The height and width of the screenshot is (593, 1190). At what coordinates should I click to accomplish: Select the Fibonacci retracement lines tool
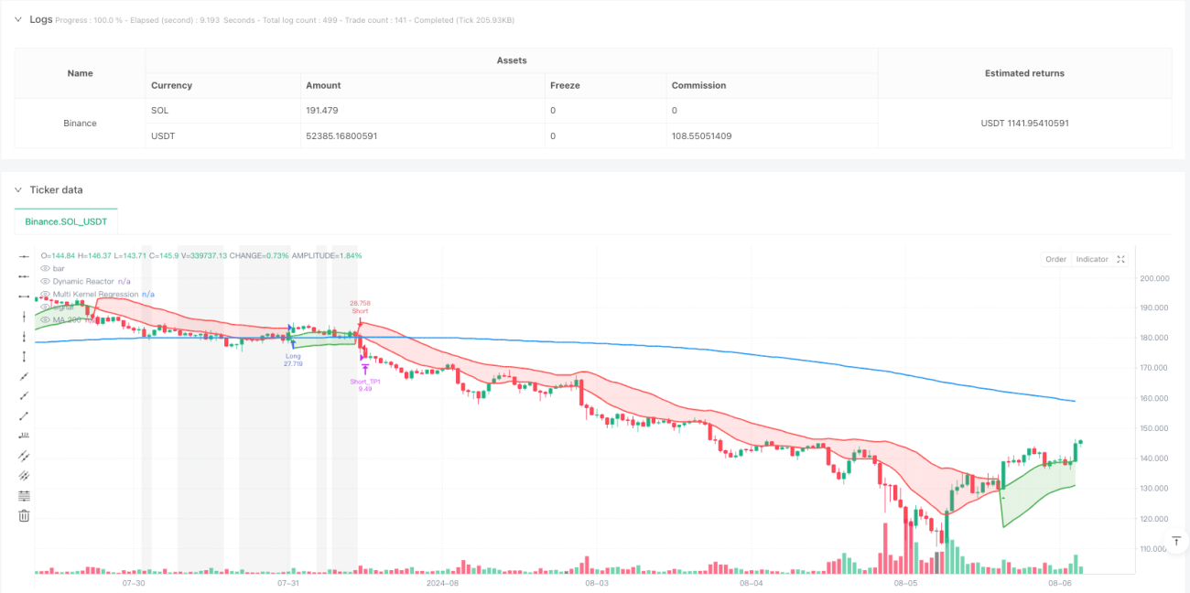[x=25, y=495]
